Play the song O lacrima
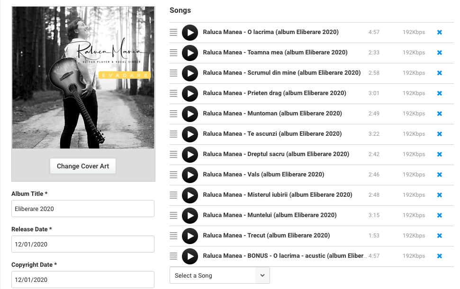The image size is (460, 289). 190,33
